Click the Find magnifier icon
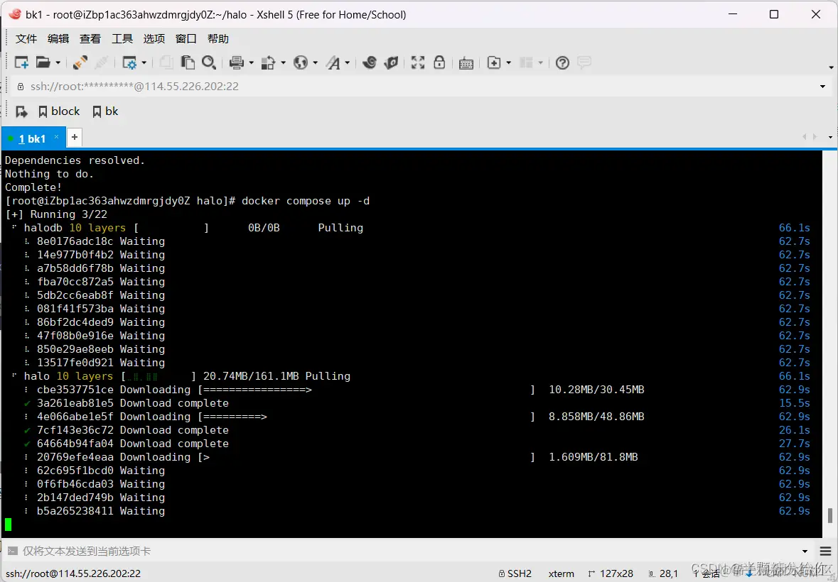Viewport: 838px width, 582px height. pos(209,62)
